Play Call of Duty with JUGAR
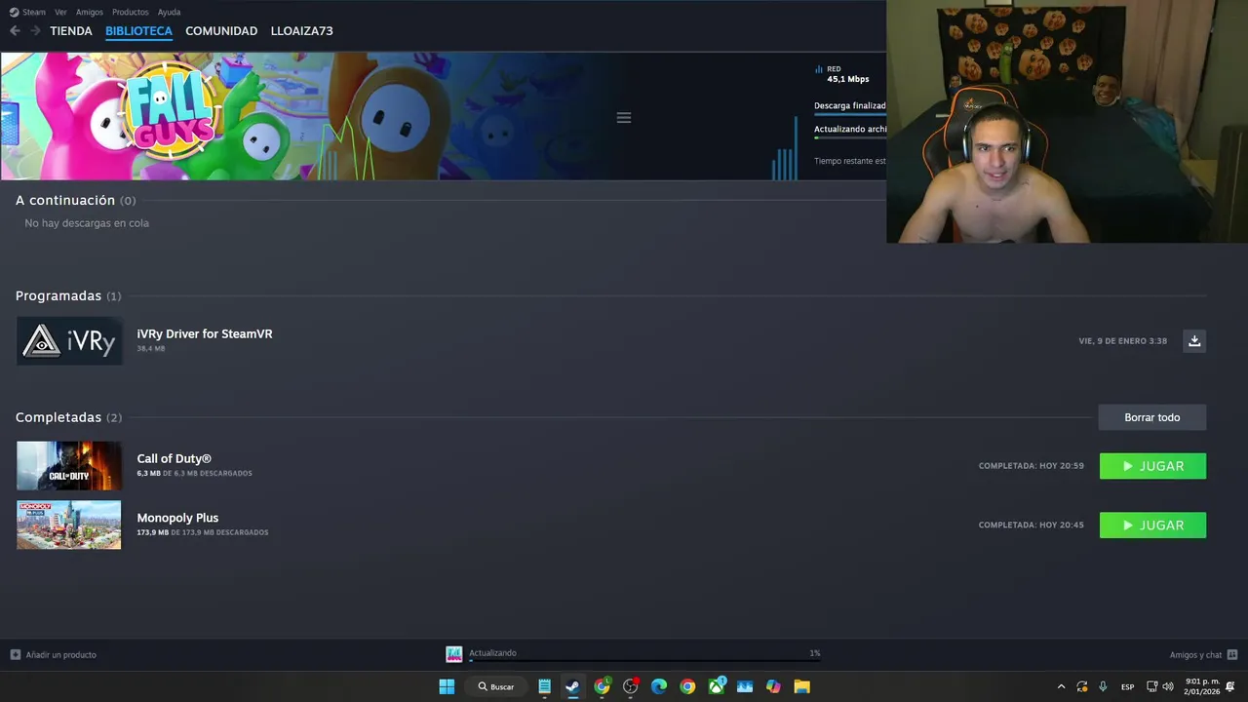The height and width of the screenshot is (702, 1248). tap(1152, 466)
